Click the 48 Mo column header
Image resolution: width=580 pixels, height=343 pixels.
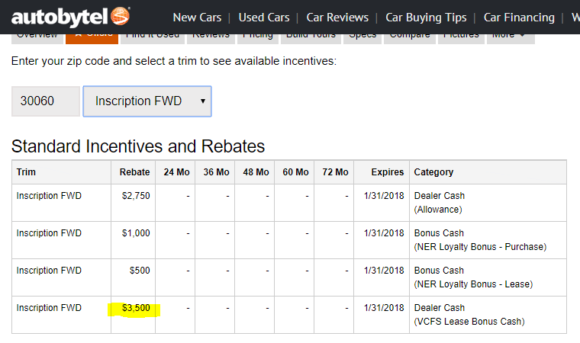coord(256,172)
